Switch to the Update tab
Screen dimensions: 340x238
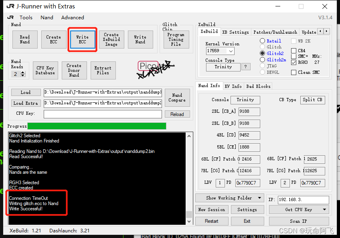[309, 32]
